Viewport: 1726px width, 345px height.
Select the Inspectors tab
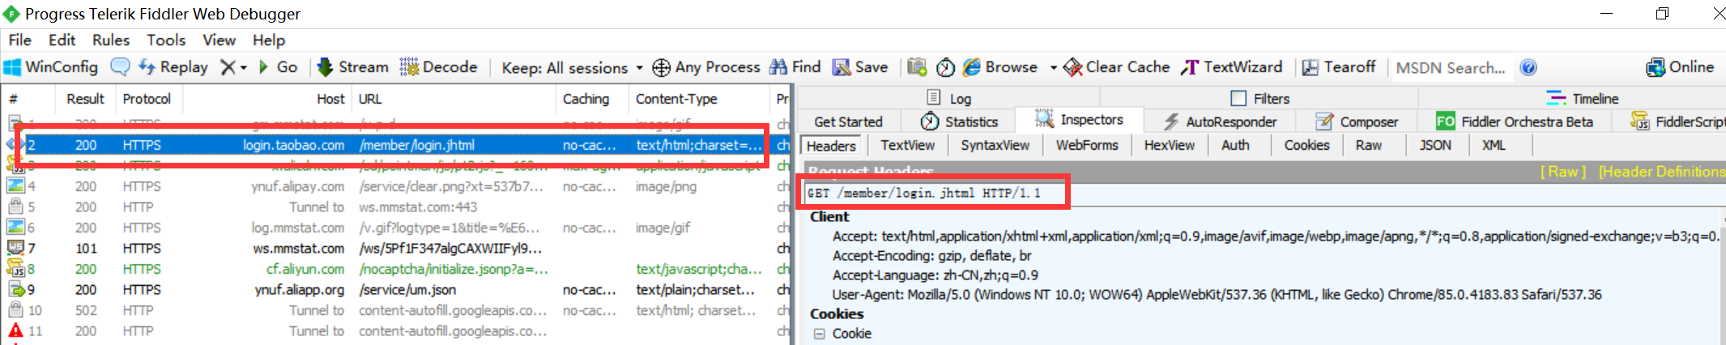click(x=1079, y=120)
